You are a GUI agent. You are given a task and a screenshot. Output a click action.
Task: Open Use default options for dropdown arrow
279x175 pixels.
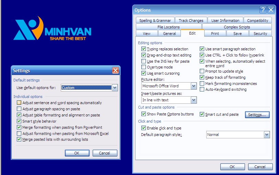pos(115,88)
